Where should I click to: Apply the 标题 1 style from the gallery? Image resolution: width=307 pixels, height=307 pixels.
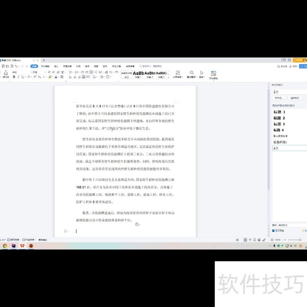[138, 74]
